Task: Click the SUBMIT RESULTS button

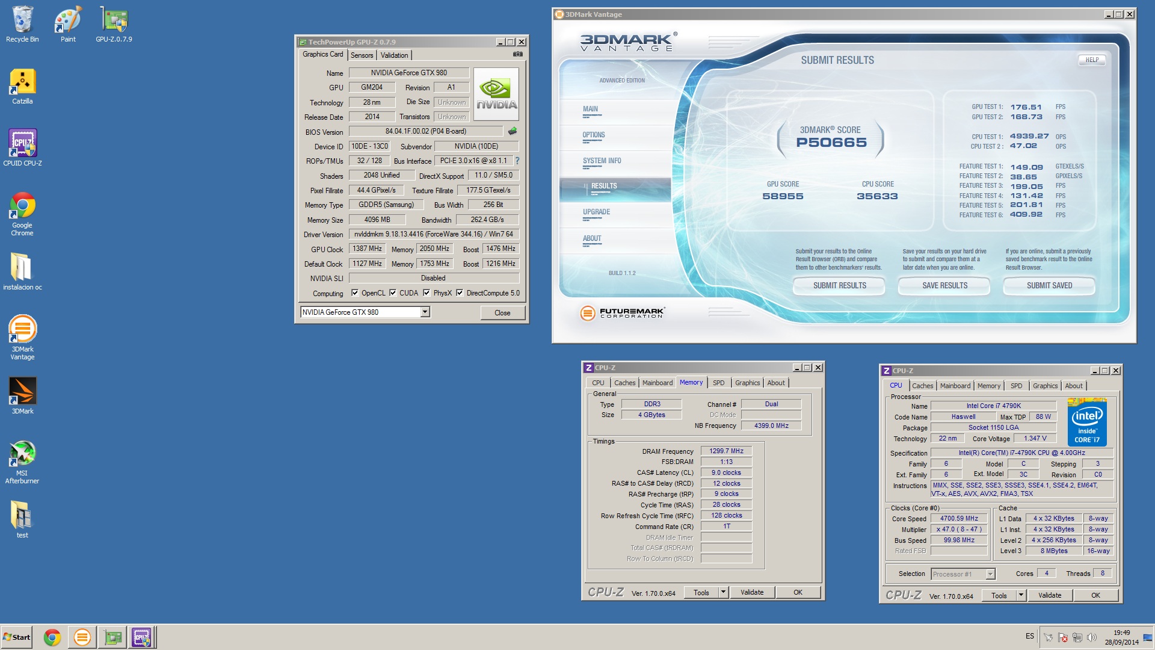Action: pos(840,286)
